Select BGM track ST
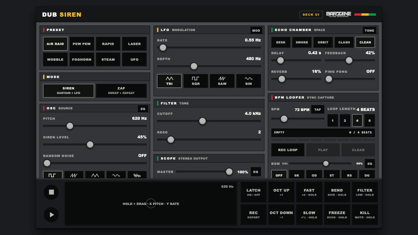Viewport: 418px width, 235px height. point(332,175)
